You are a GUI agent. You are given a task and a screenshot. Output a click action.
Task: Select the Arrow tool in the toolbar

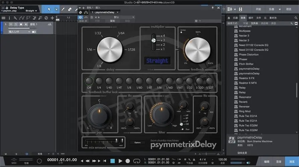pyautogui.click(x=49, y=9)
